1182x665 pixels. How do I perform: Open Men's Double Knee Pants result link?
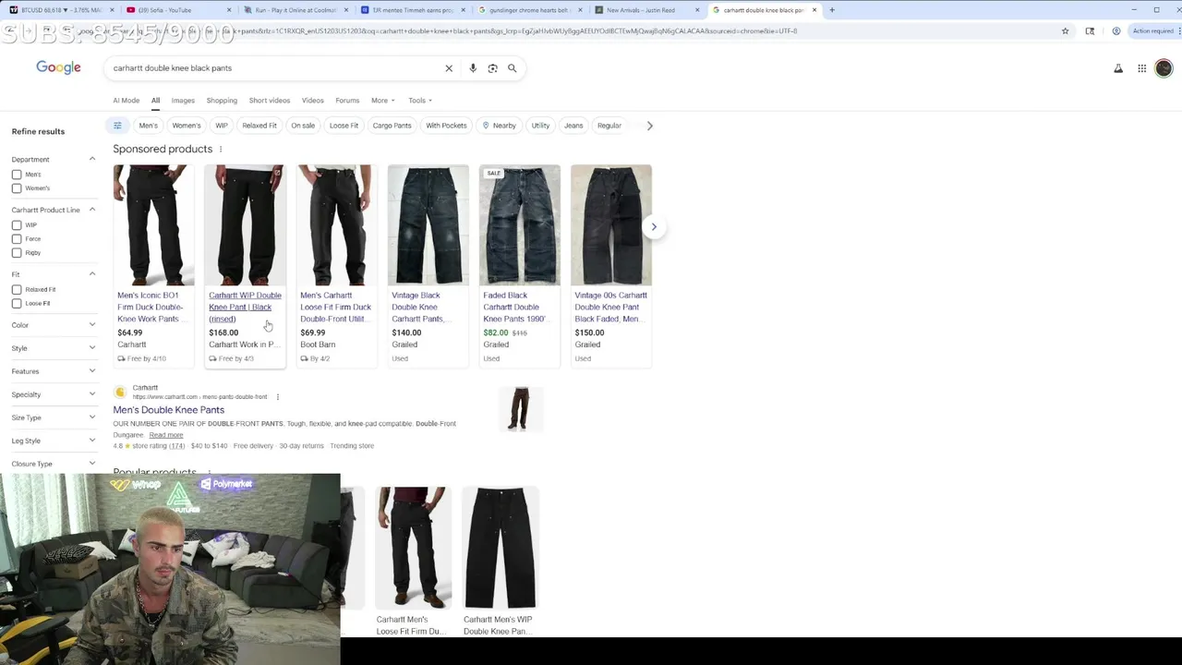(x=168, y=410)
